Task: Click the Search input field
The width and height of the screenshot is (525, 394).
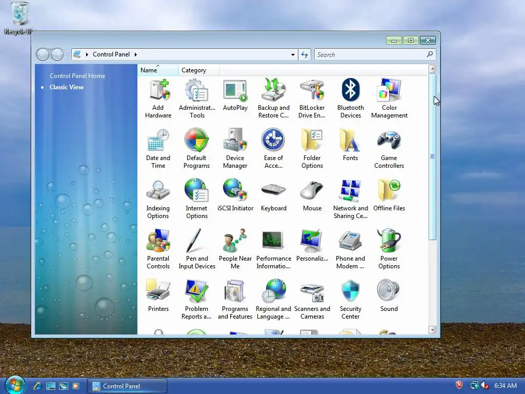Action: (370, 54)
